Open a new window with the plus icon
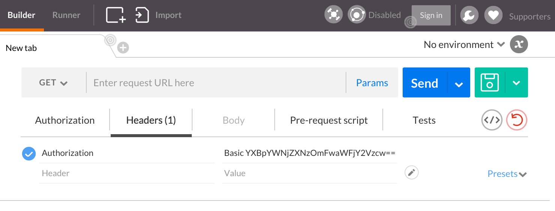 116,15
